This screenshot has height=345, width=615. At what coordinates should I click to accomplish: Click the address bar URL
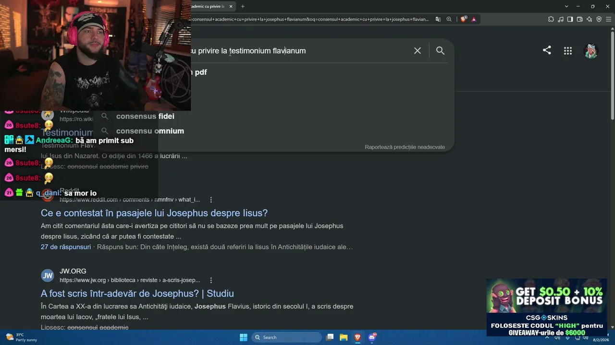point(310,19)
